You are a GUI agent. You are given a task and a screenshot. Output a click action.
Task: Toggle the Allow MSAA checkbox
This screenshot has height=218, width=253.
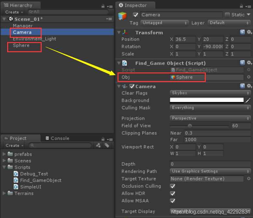(173, 201)
